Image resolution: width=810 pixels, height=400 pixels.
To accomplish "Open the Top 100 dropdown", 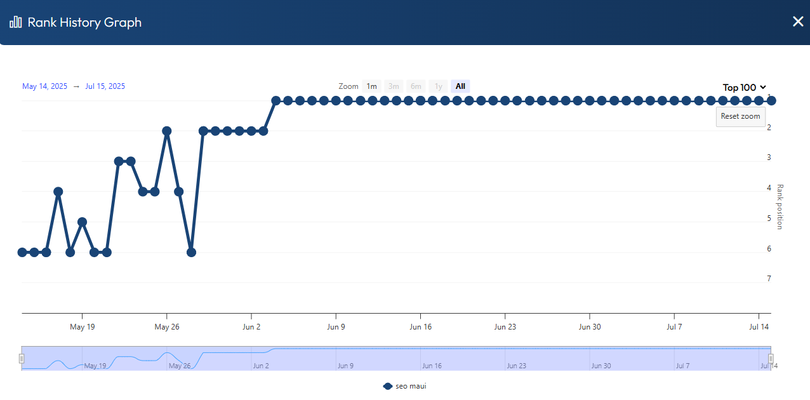I will 745,88.
